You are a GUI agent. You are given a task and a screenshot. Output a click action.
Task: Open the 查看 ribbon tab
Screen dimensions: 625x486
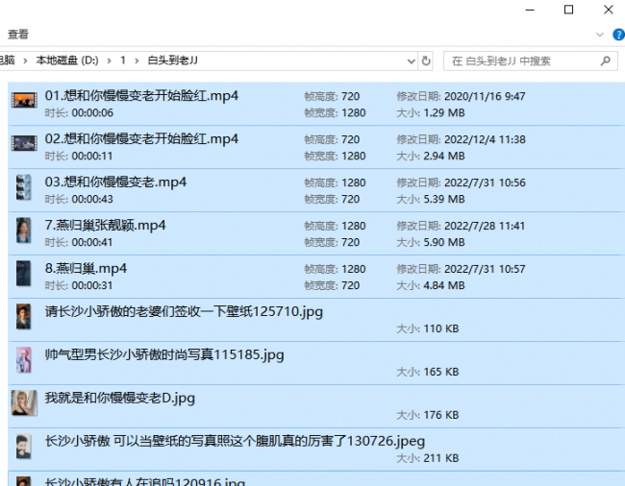18,35
